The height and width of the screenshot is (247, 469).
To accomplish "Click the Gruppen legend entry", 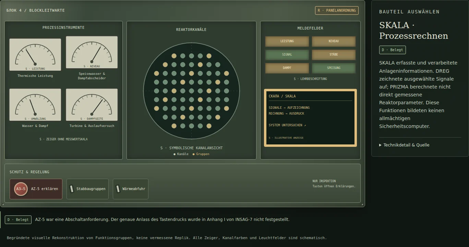I will [x=201, y=154].
